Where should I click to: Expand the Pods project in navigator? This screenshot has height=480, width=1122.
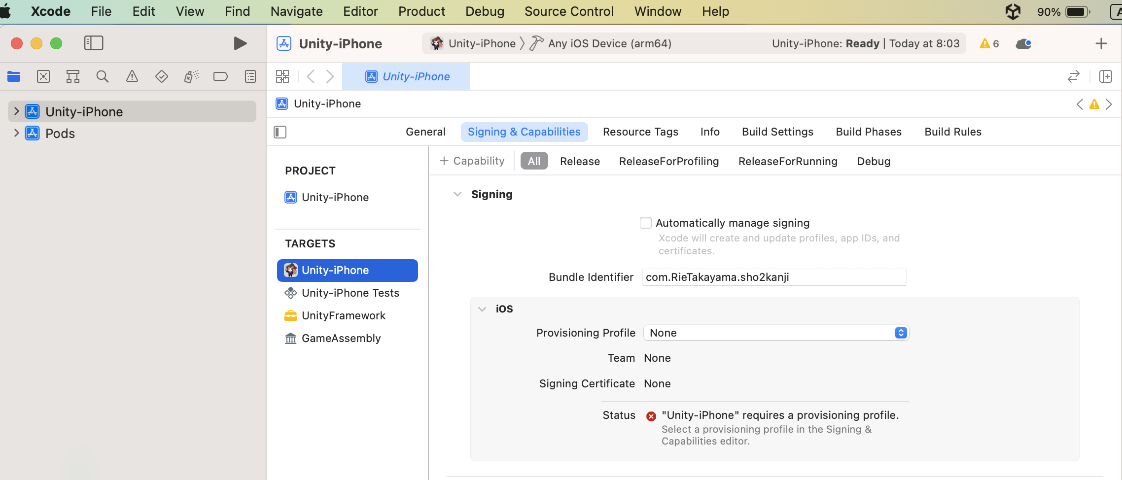(16, 133)
